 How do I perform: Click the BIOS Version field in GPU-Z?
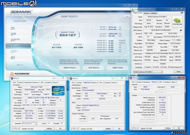(161, 30)
